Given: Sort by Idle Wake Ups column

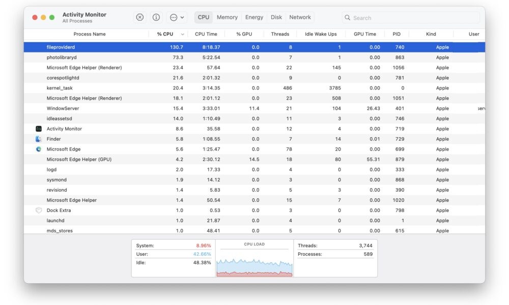Looking at the screenshot, I should [x=321, y=34].
